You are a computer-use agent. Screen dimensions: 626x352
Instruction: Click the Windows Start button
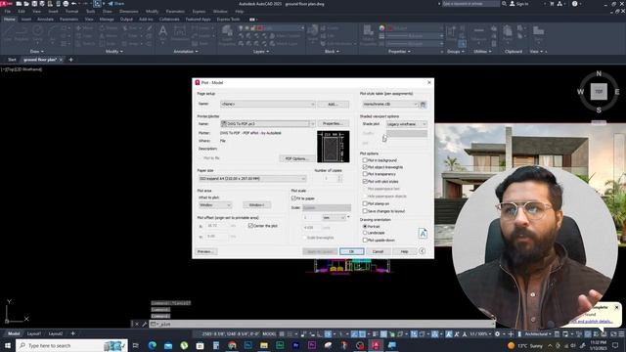8,345
